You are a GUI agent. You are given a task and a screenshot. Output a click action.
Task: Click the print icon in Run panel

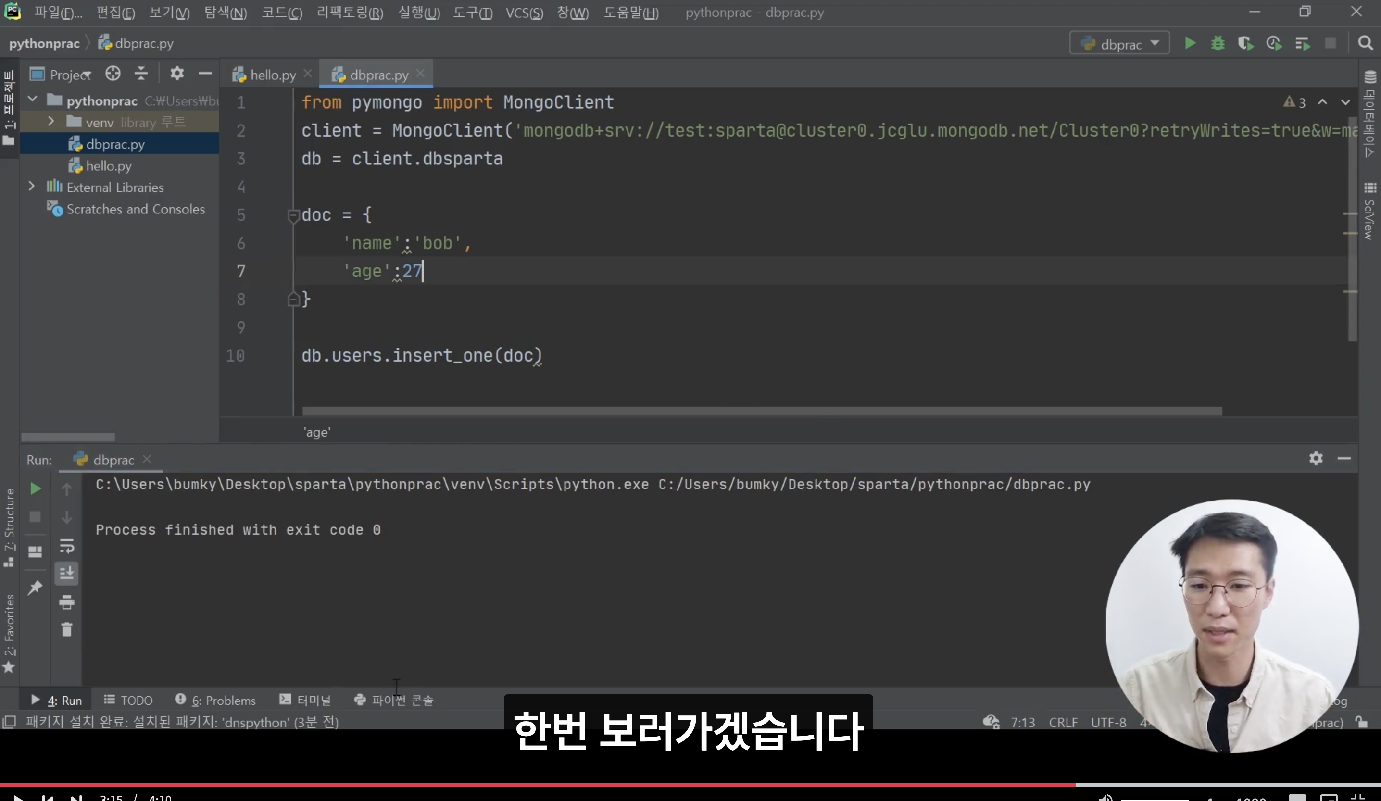(x=66, y=602)
